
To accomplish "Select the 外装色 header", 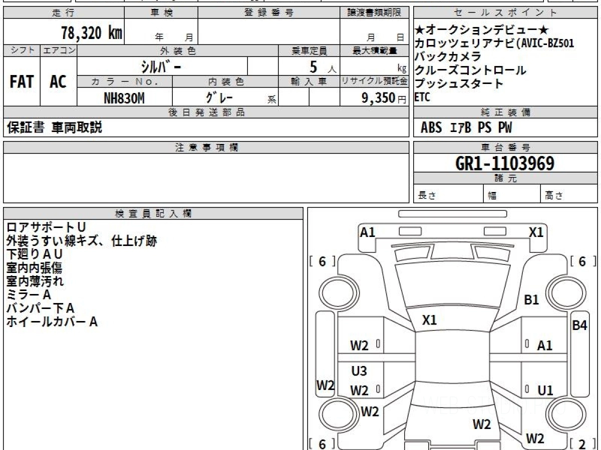I will [178, 50].
